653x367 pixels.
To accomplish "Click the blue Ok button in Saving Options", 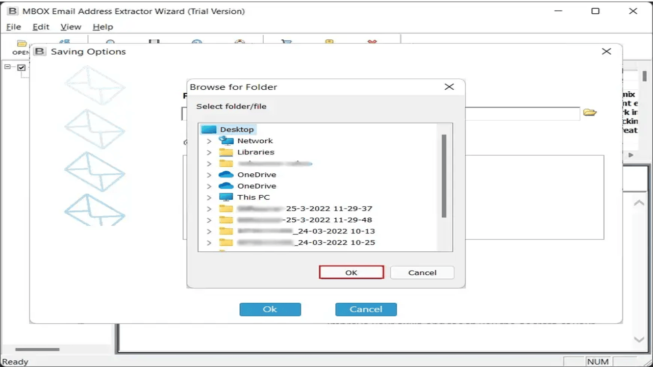I will [270, 309].
